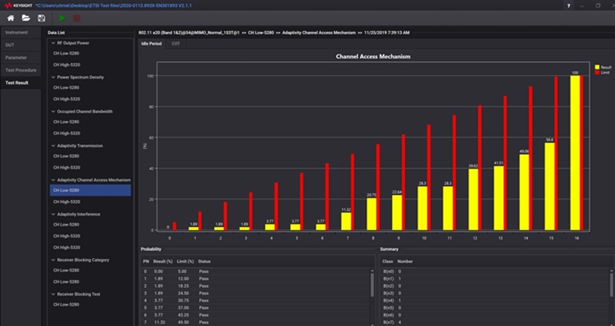
Task: Save using the floppy disk icon
Action: click(x=41, y=18)
